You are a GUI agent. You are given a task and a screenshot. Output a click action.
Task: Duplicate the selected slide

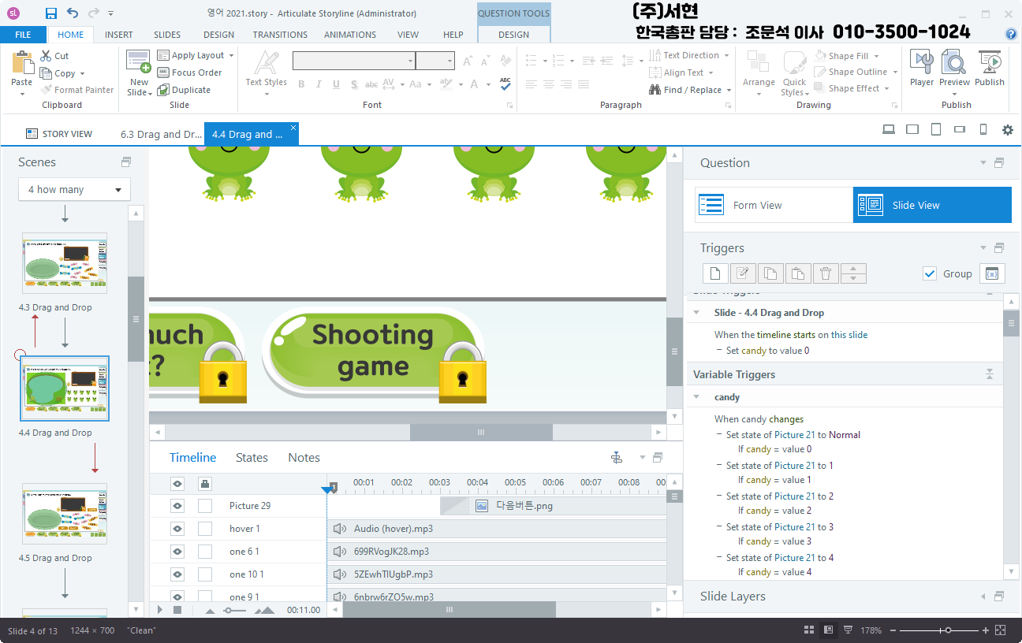pyautogui.click(x=184, y=90)
